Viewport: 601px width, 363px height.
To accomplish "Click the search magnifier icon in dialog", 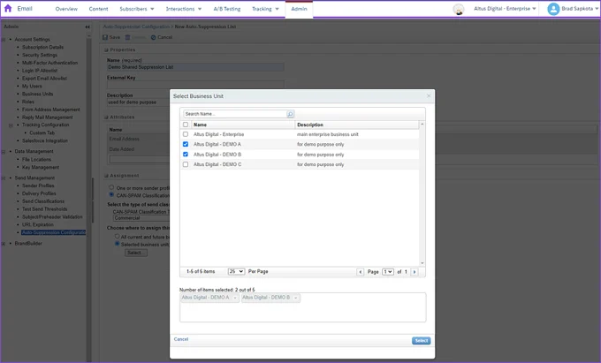I will (x=290, y=114).
